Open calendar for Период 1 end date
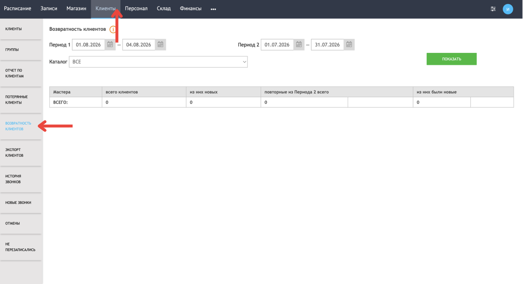Screen dimensions: 523x284 click(160, 44)
